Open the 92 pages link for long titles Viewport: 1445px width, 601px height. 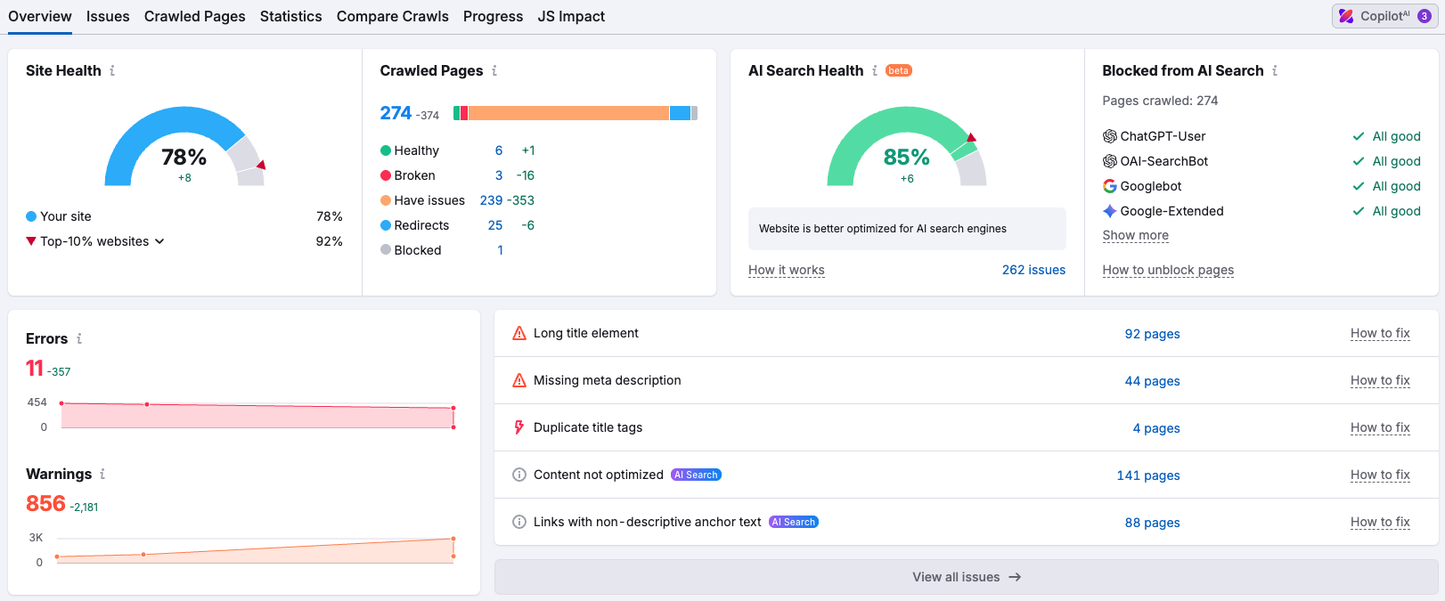[x=1152, y=334]
